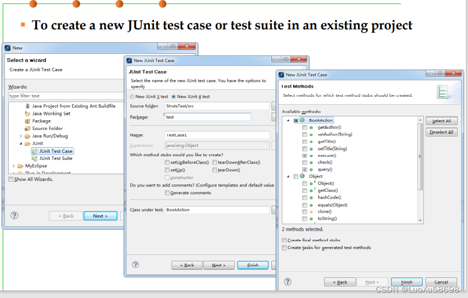This screenshot has width=468, height=298.
Task: Click the Object class icon
Action: [x=302, y=176]
